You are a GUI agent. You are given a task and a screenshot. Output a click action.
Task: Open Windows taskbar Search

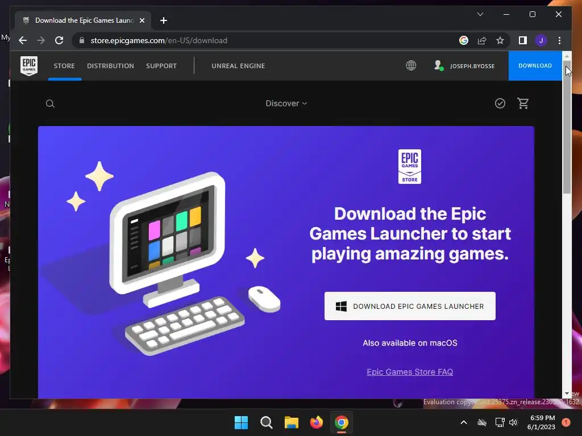(266, 422)
